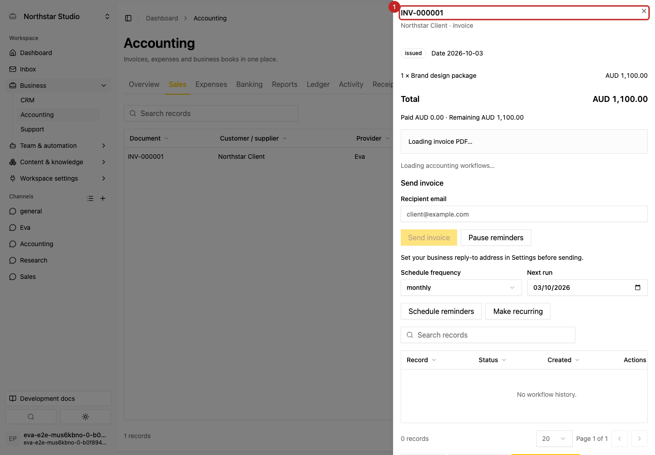
Task: Click the Send invoice button
Action: click(x=429, y=238)
